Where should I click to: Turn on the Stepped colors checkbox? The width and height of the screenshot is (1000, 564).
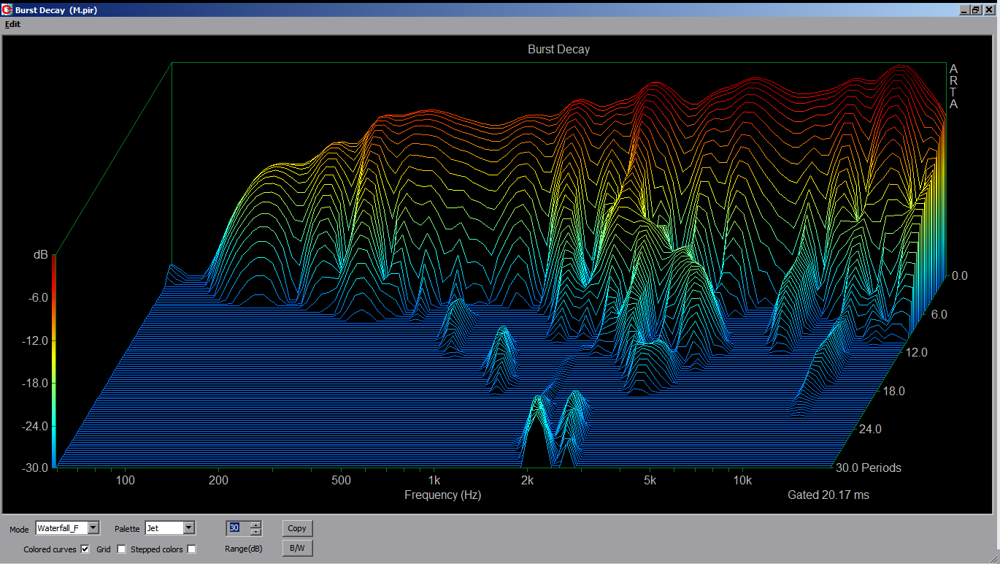pyautogui.click(x=191, y=549)
